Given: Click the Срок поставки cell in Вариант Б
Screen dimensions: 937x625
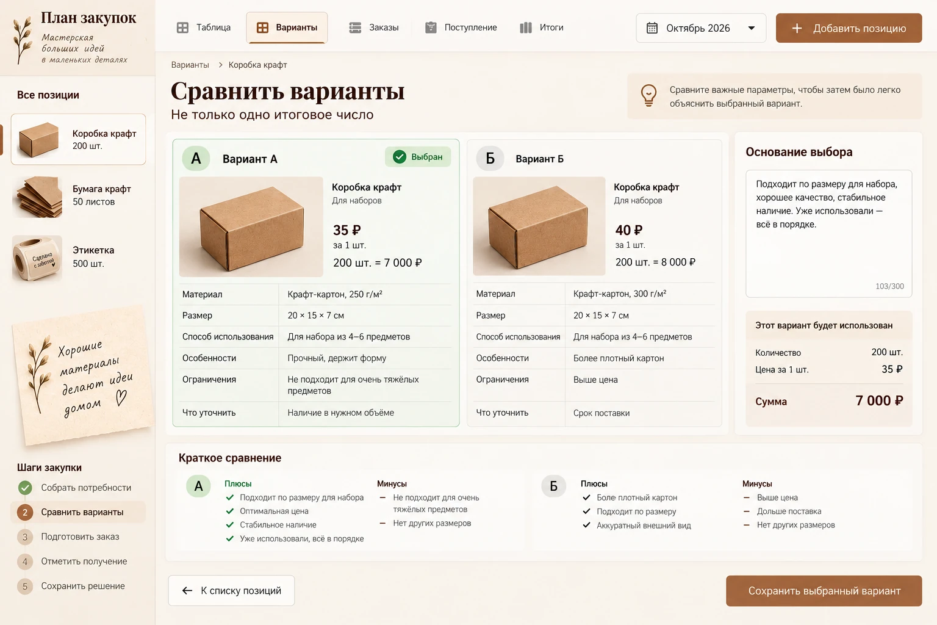Looking at the screenshot, I should point(601,413).
